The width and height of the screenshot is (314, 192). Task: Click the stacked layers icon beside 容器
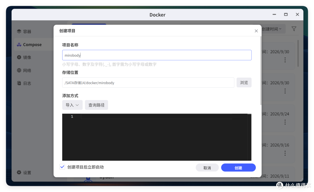pyautogui.click(x=19, y=31)
